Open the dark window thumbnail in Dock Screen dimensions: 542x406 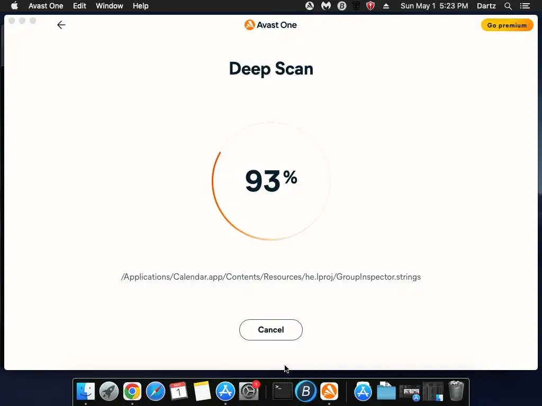pyautogui.click(x=433, y=392)
